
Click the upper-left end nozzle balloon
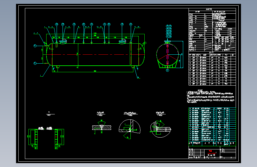pyautogui.click(x=35, y=46)
